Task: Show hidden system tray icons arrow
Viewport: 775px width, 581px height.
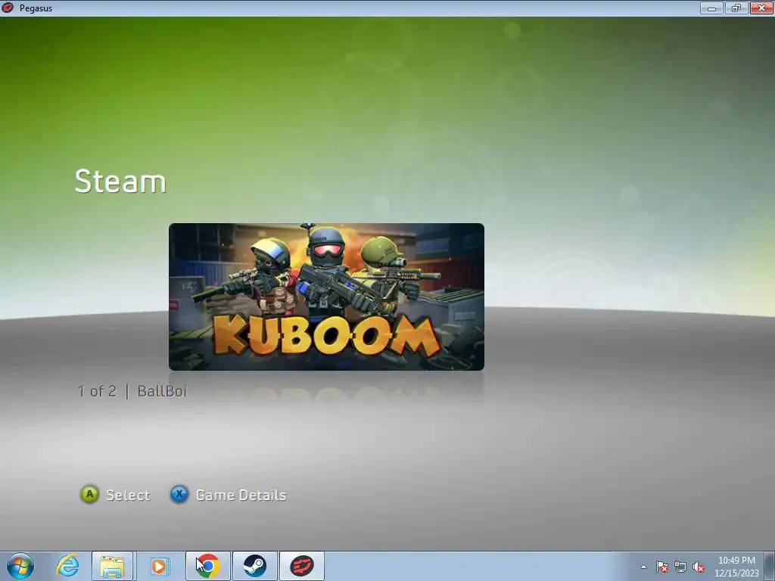Action: (643, 567)
